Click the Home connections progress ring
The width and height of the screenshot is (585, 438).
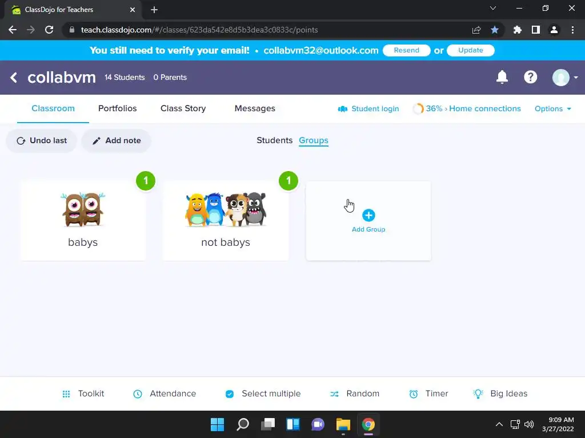(x=418, y=109)
